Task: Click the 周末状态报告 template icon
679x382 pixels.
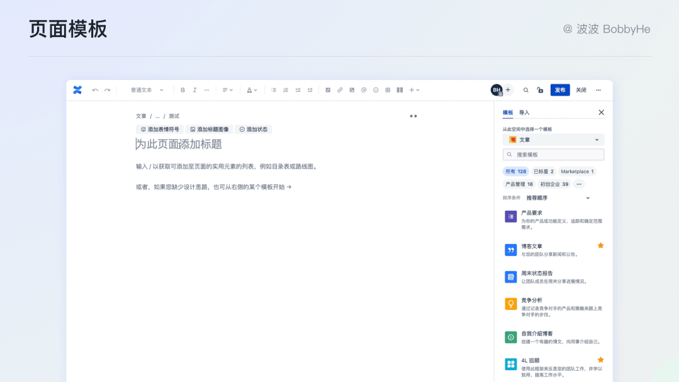Action: click(x=510, y=277)
